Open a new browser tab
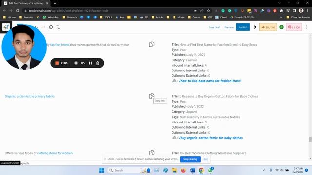 click(55, 3)
